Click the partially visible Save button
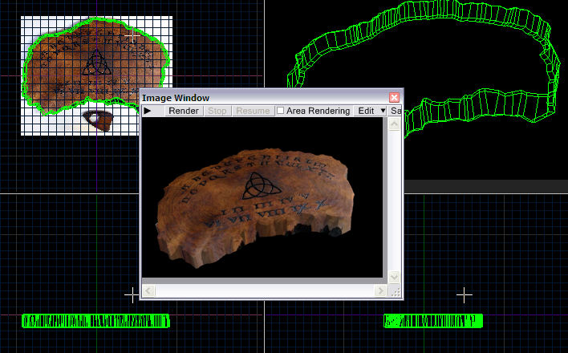This screenshot has width=568, height=353. coord(396,111)
